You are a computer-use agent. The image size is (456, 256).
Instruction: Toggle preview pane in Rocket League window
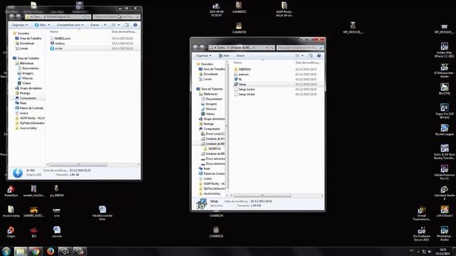tap(127, 25)
